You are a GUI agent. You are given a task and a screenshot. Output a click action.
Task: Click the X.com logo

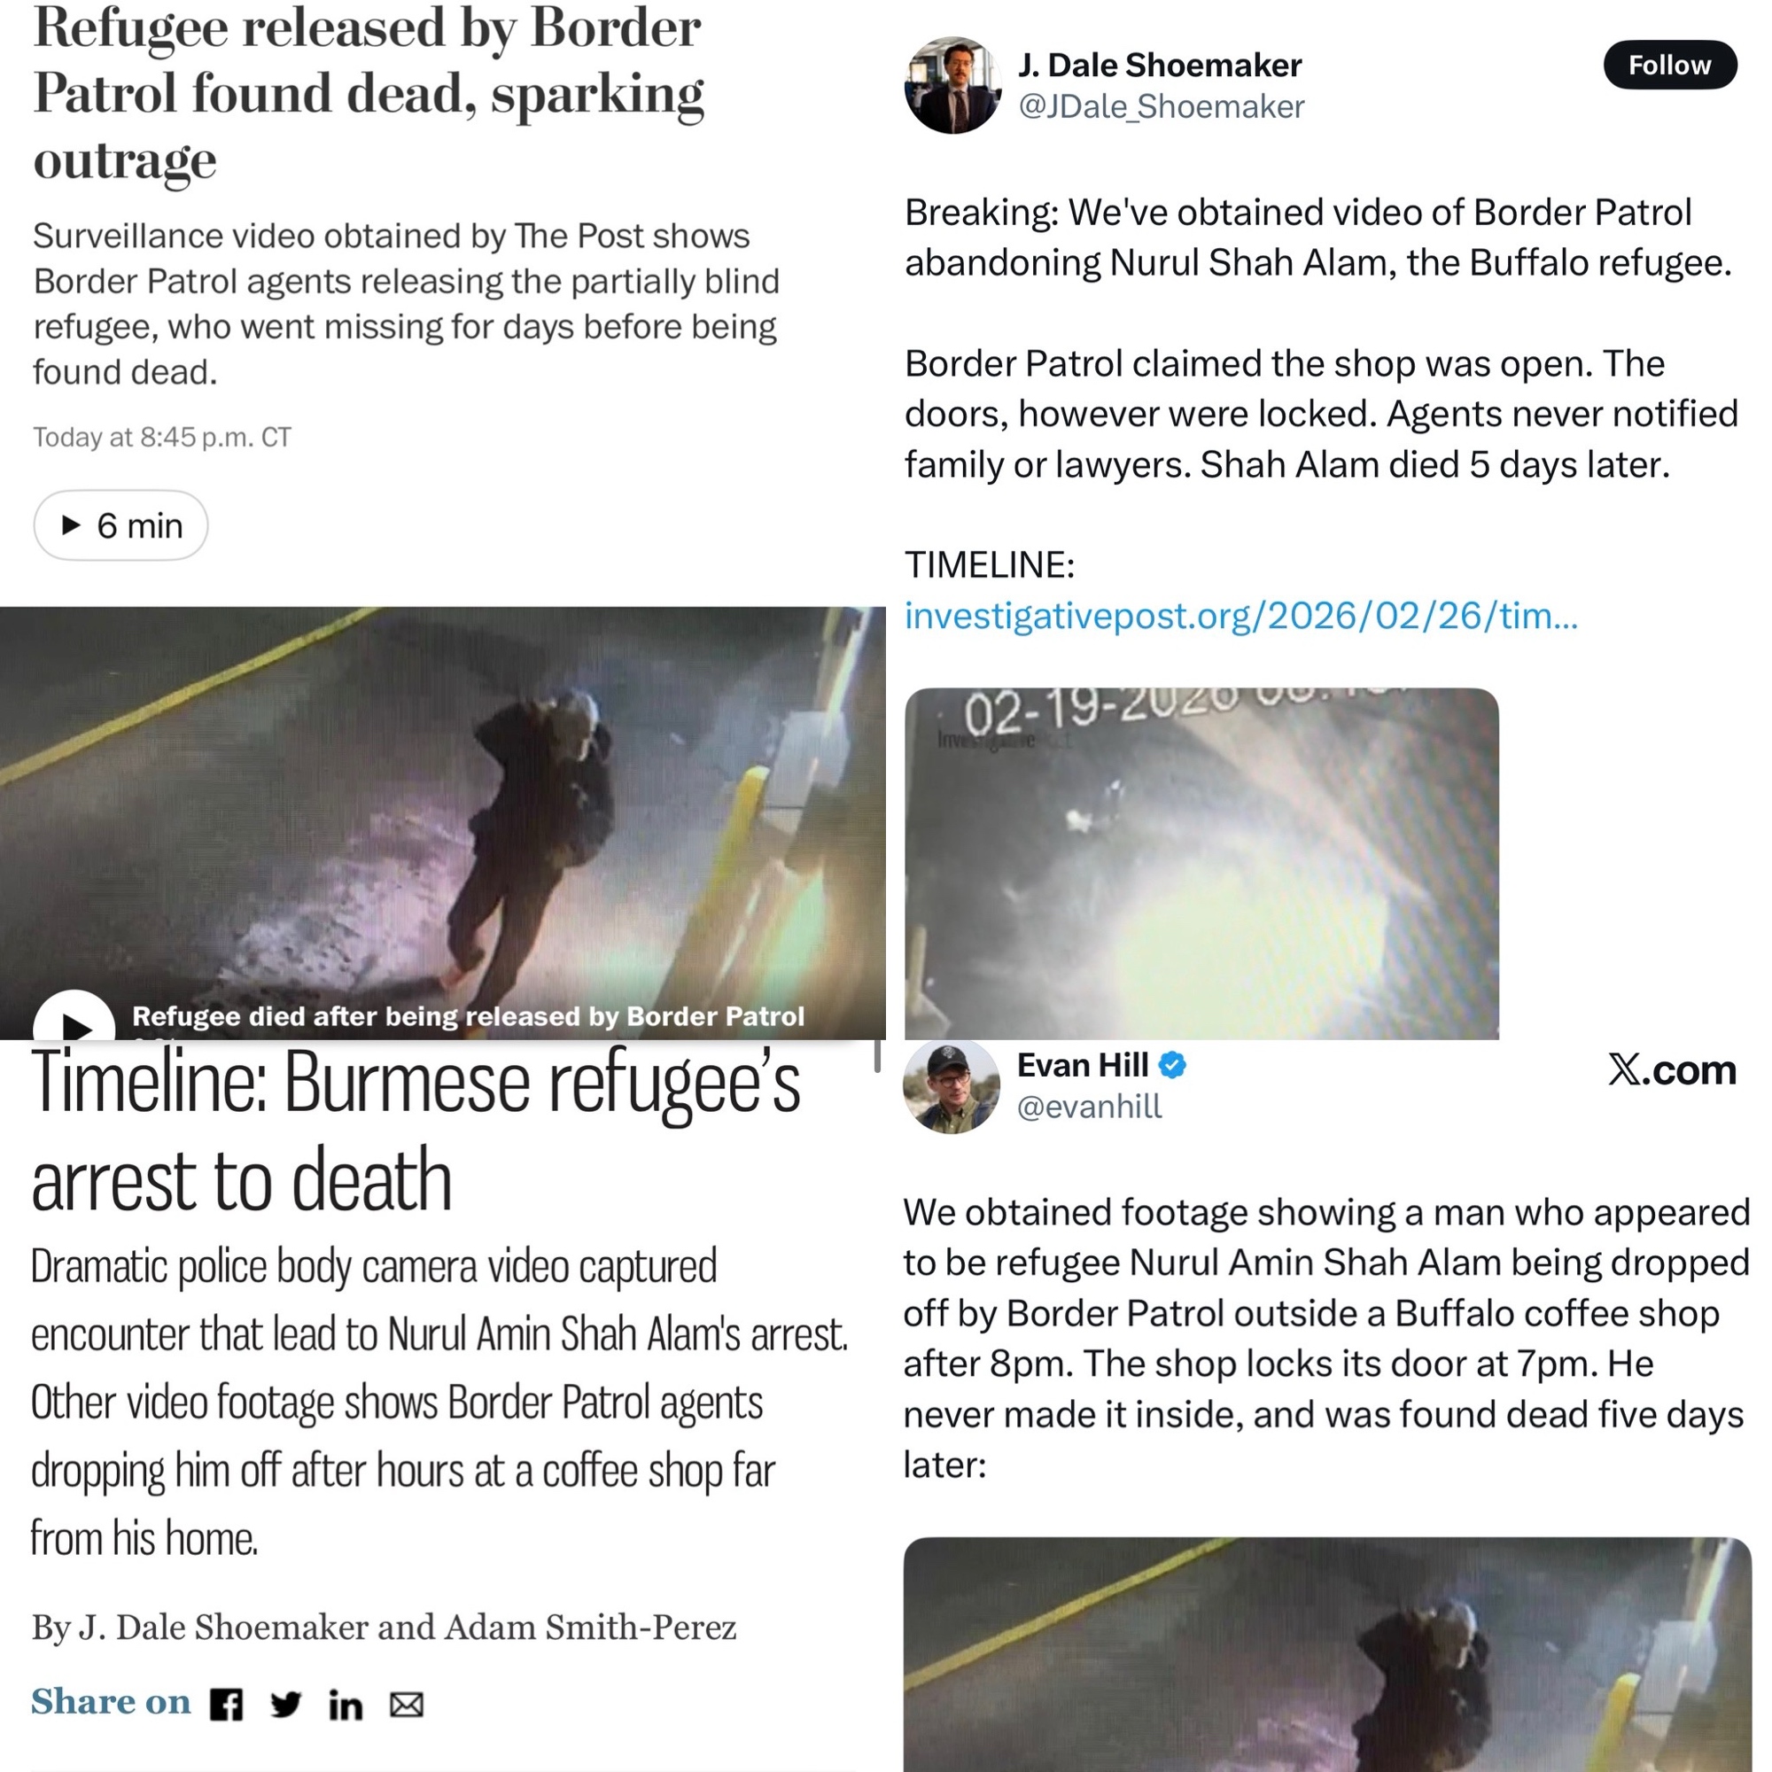(x=1671, y=1069)
